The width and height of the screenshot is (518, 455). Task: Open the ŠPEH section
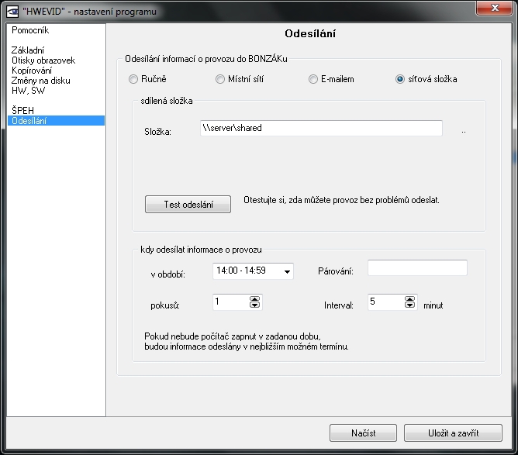tap(22, 110)
